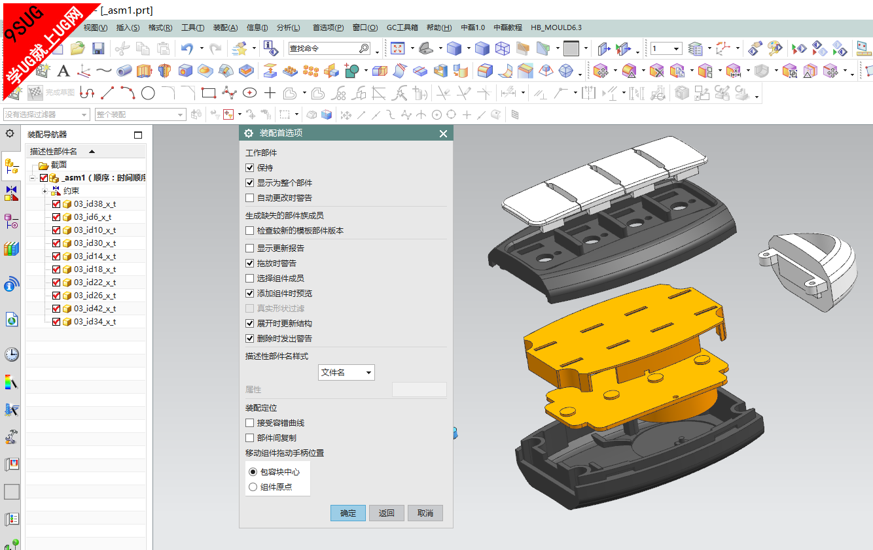Screen dimensions: 873x550
Task: Hide component 03_id38_x_t via its checkbox
Action: click(x=56, y=204)
